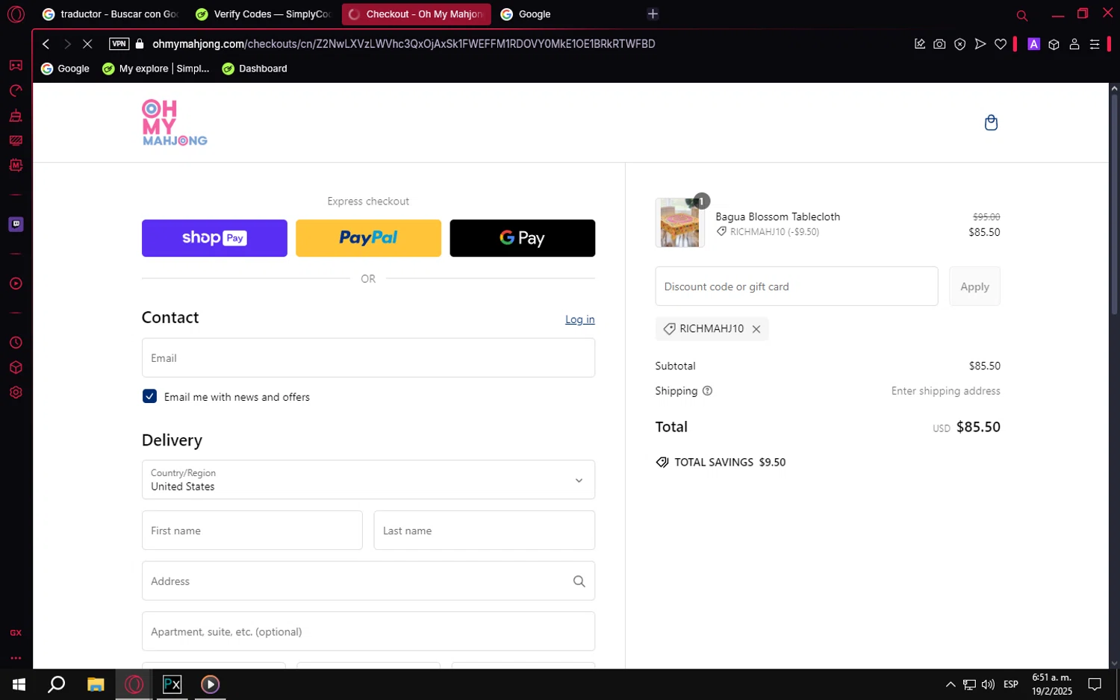The height and width of the screenshot is (700, 1120).
Task: Open My explore SimplyCodes bookmark
Action: tap(156, 69)
